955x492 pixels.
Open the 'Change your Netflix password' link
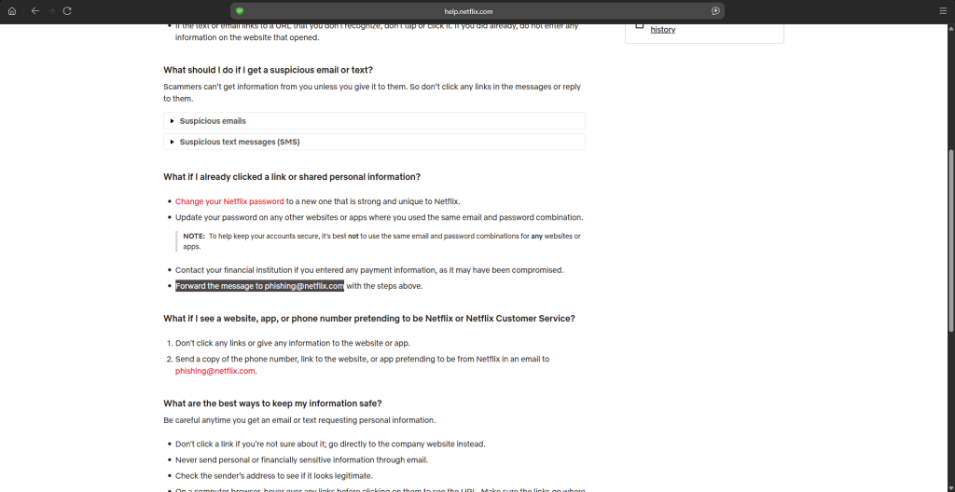click(229, 201)
